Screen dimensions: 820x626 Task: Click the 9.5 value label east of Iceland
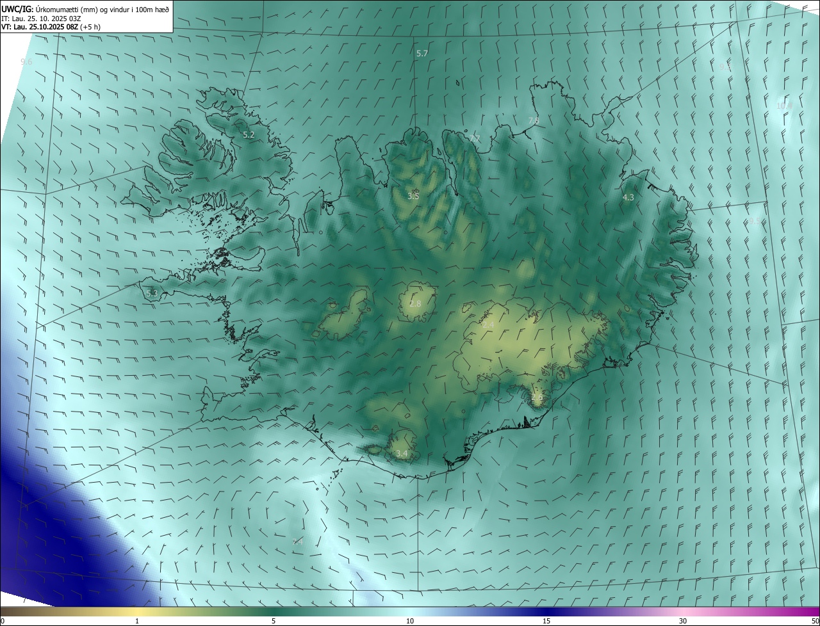755,221
